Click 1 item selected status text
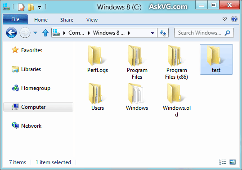Screen dimensions: 242x170 (x=53, y=162)
